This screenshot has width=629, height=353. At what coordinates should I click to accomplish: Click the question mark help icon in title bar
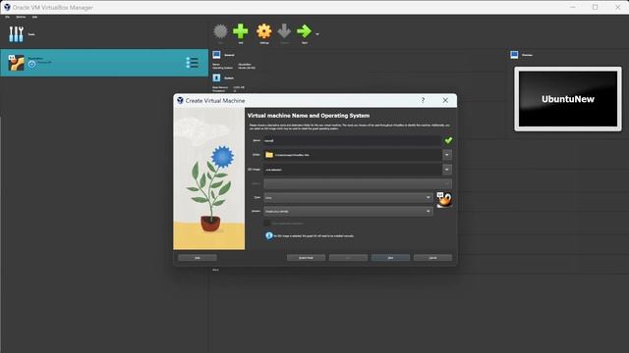[423, 100]
